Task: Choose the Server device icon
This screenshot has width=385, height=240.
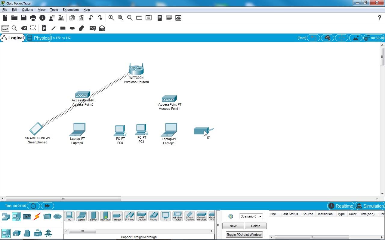Action: click(x=93, y=216)
